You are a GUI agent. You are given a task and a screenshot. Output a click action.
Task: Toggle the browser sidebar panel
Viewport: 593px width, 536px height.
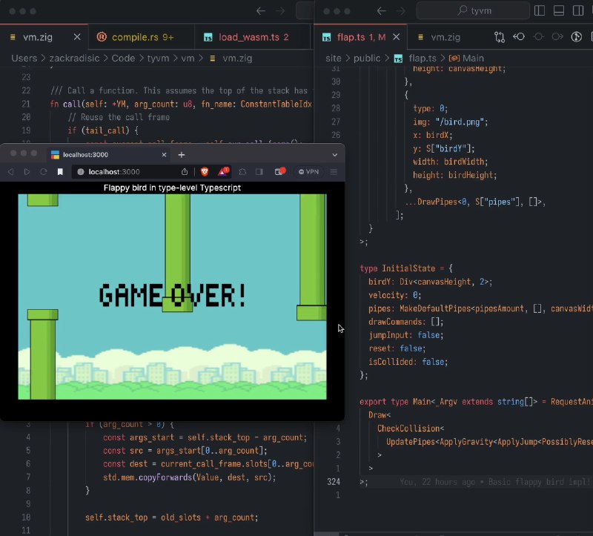coord(259,172)
